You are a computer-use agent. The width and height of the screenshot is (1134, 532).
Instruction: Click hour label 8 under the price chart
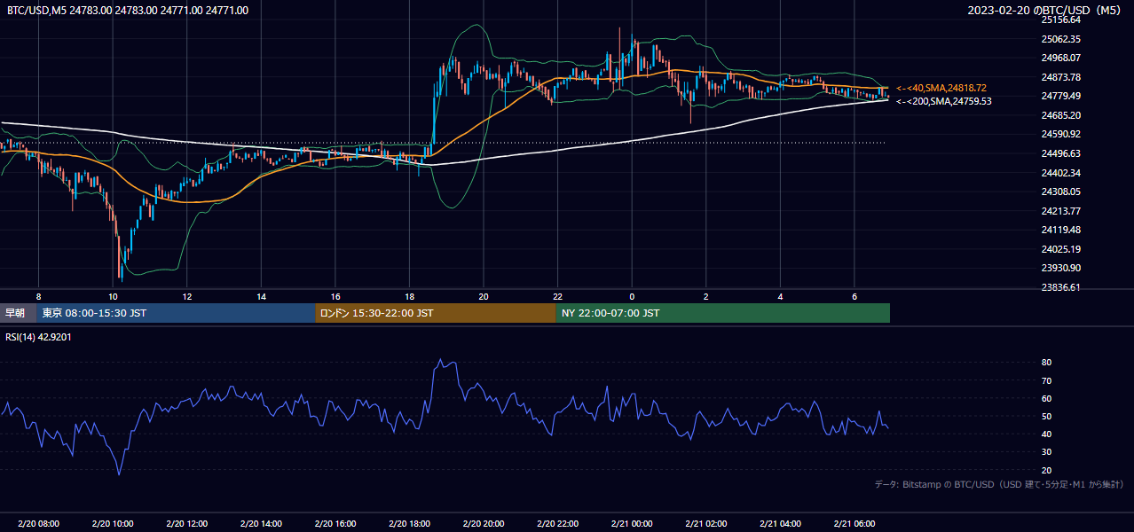click(38, 296)
